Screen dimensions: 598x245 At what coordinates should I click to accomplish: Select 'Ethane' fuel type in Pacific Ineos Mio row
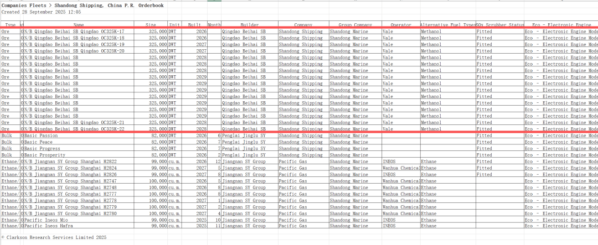click(x=448, y=220)
